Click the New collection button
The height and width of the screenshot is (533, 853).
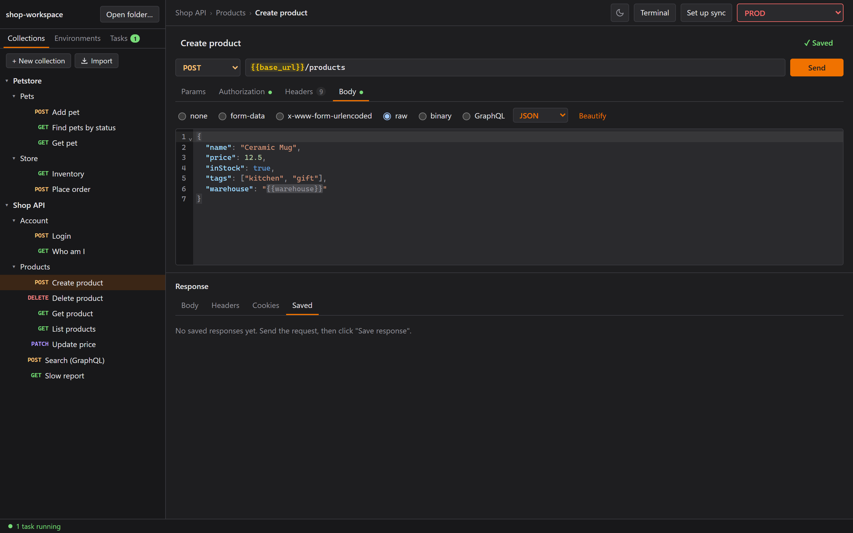[x=39, y=61]
